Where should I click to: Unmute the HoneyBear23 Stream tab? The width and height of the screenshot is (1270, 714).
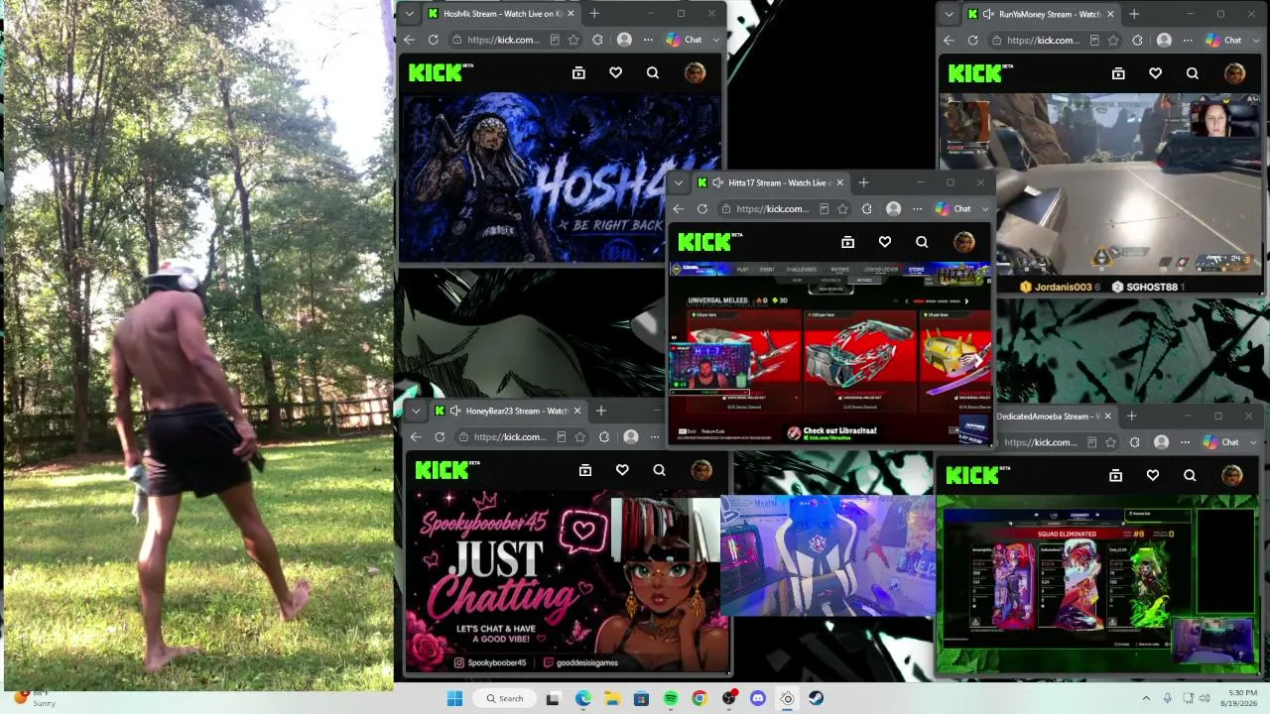pyautogui.click(x=455, y=411)
